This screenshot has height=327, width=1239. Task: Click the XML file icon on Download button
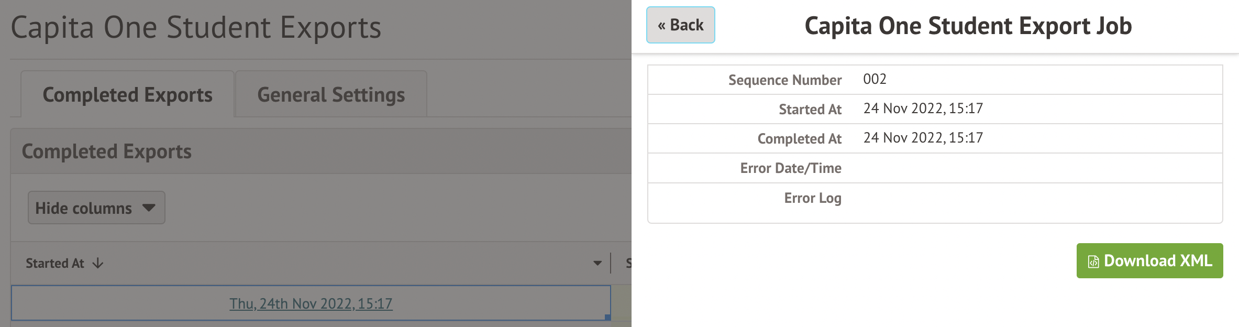tap(1093, 261)
